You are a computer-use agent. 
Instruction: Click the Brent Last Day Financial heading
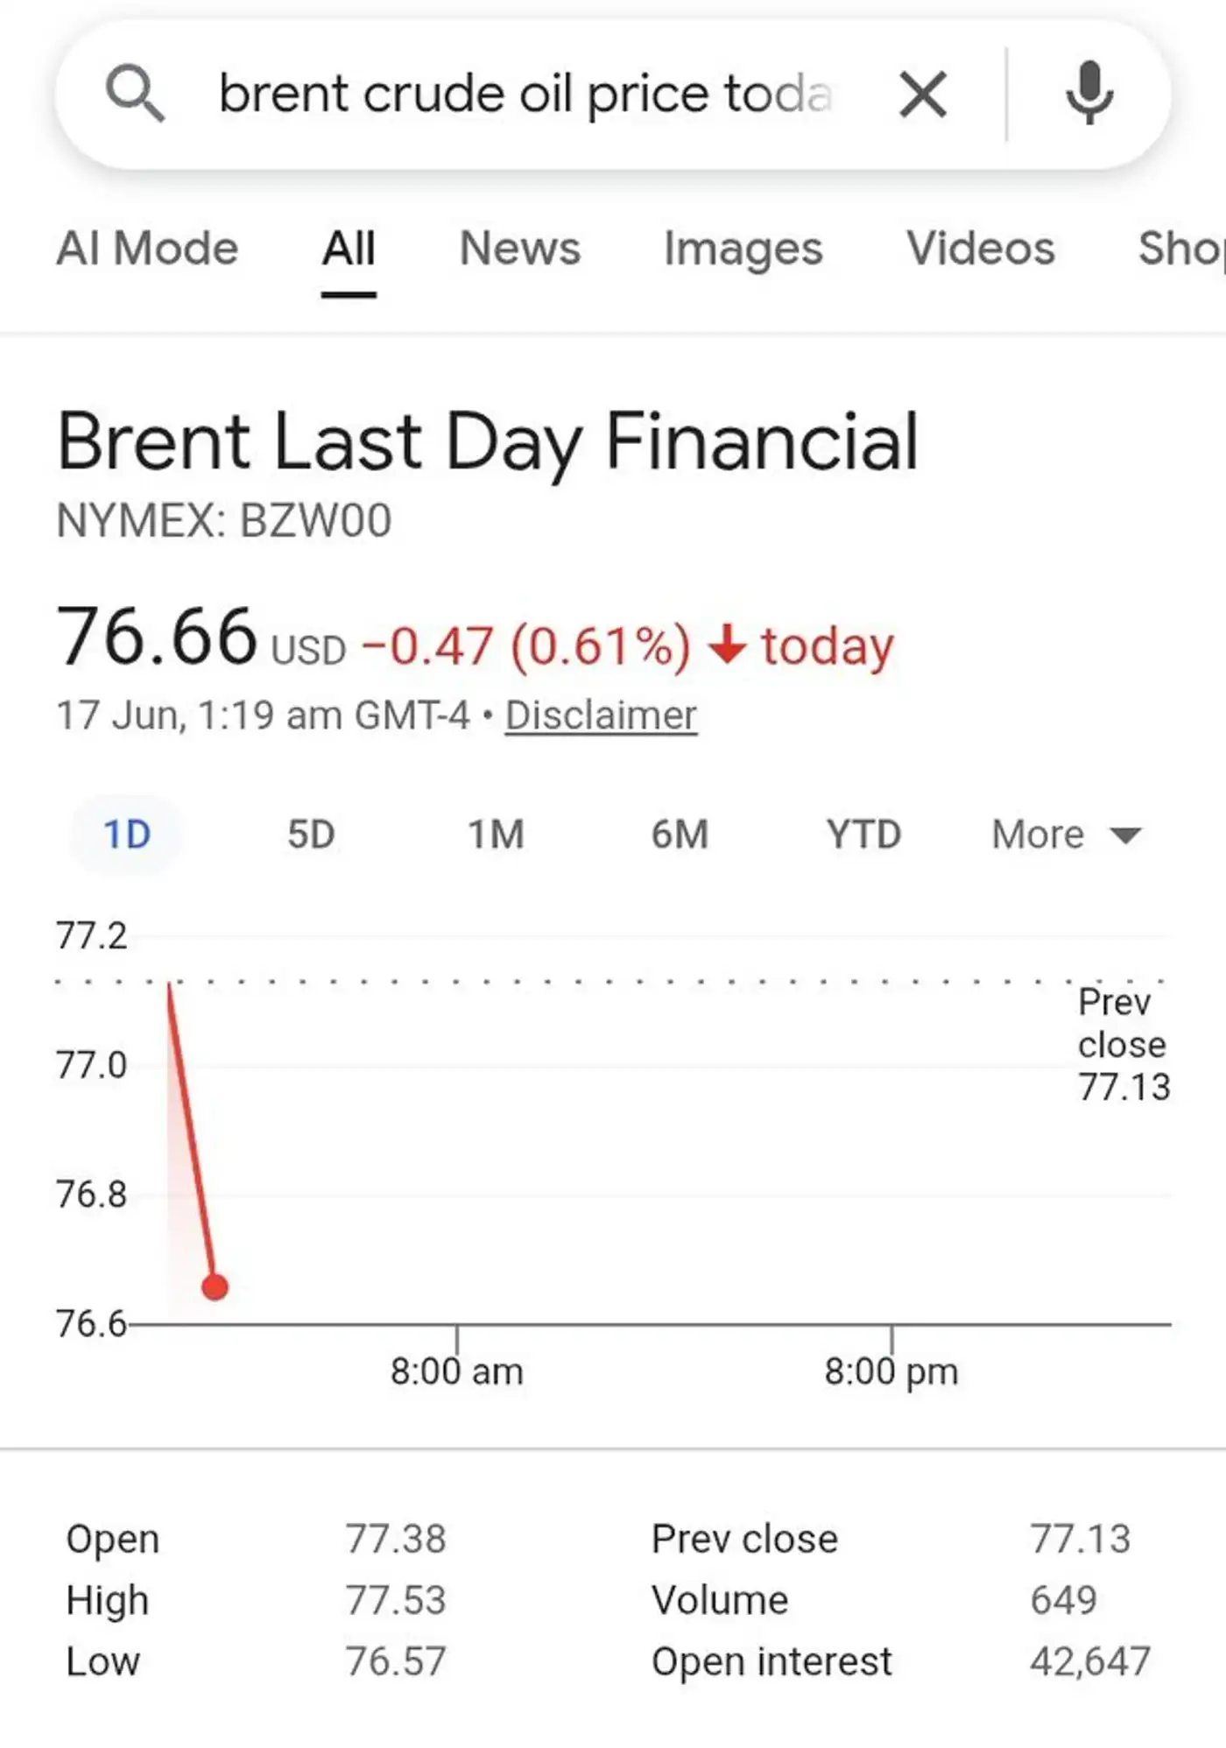[488, 443]
